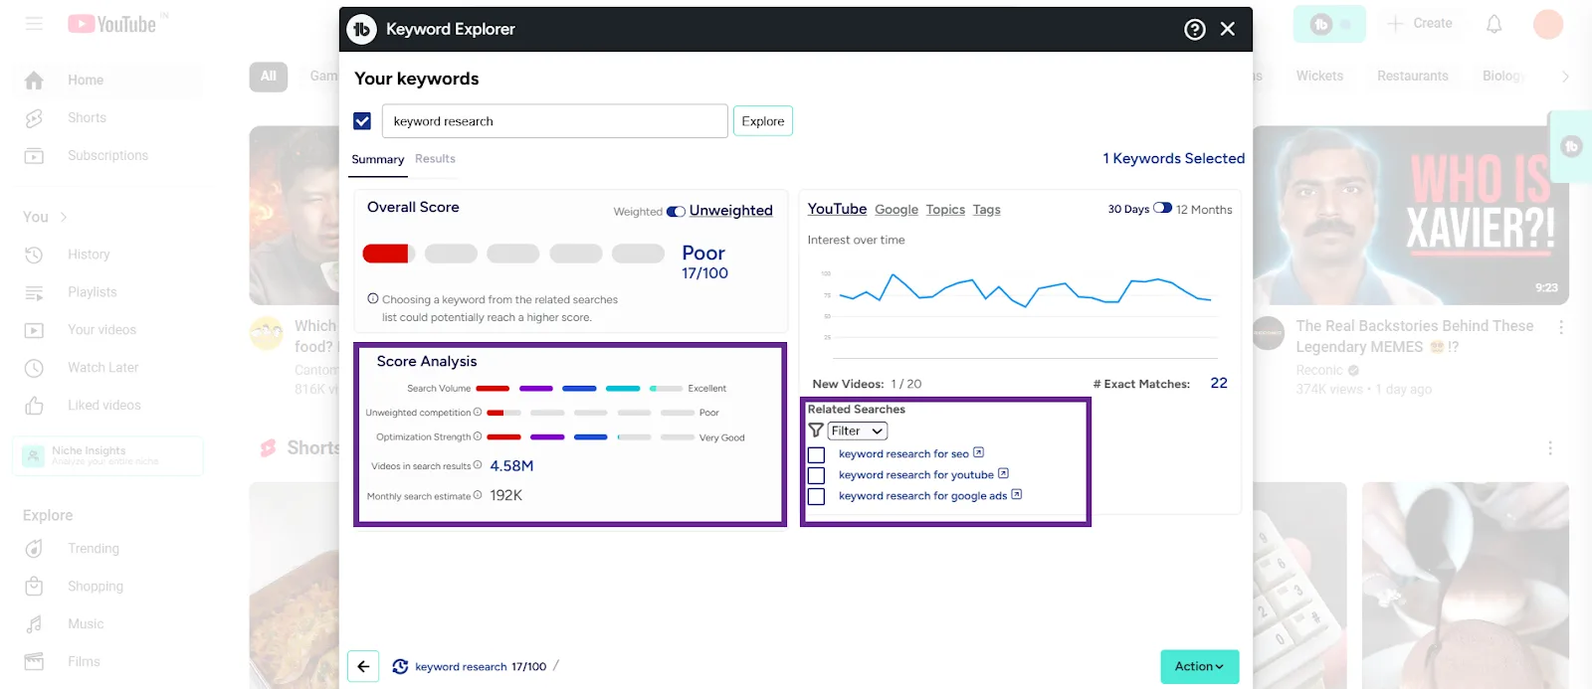This screenshot has width=1592, height=689.
Task: Click the Unweighted label link
Action: click(x=730, y=211)
